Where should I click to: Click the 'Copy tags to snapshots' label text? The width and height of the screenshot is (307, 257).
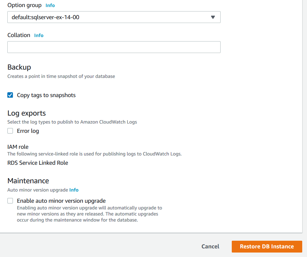click(x=46, y=95)
